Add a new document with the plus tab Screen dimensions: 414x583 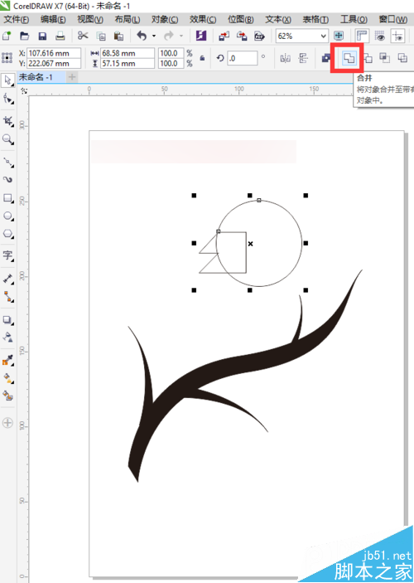point(72,77)
